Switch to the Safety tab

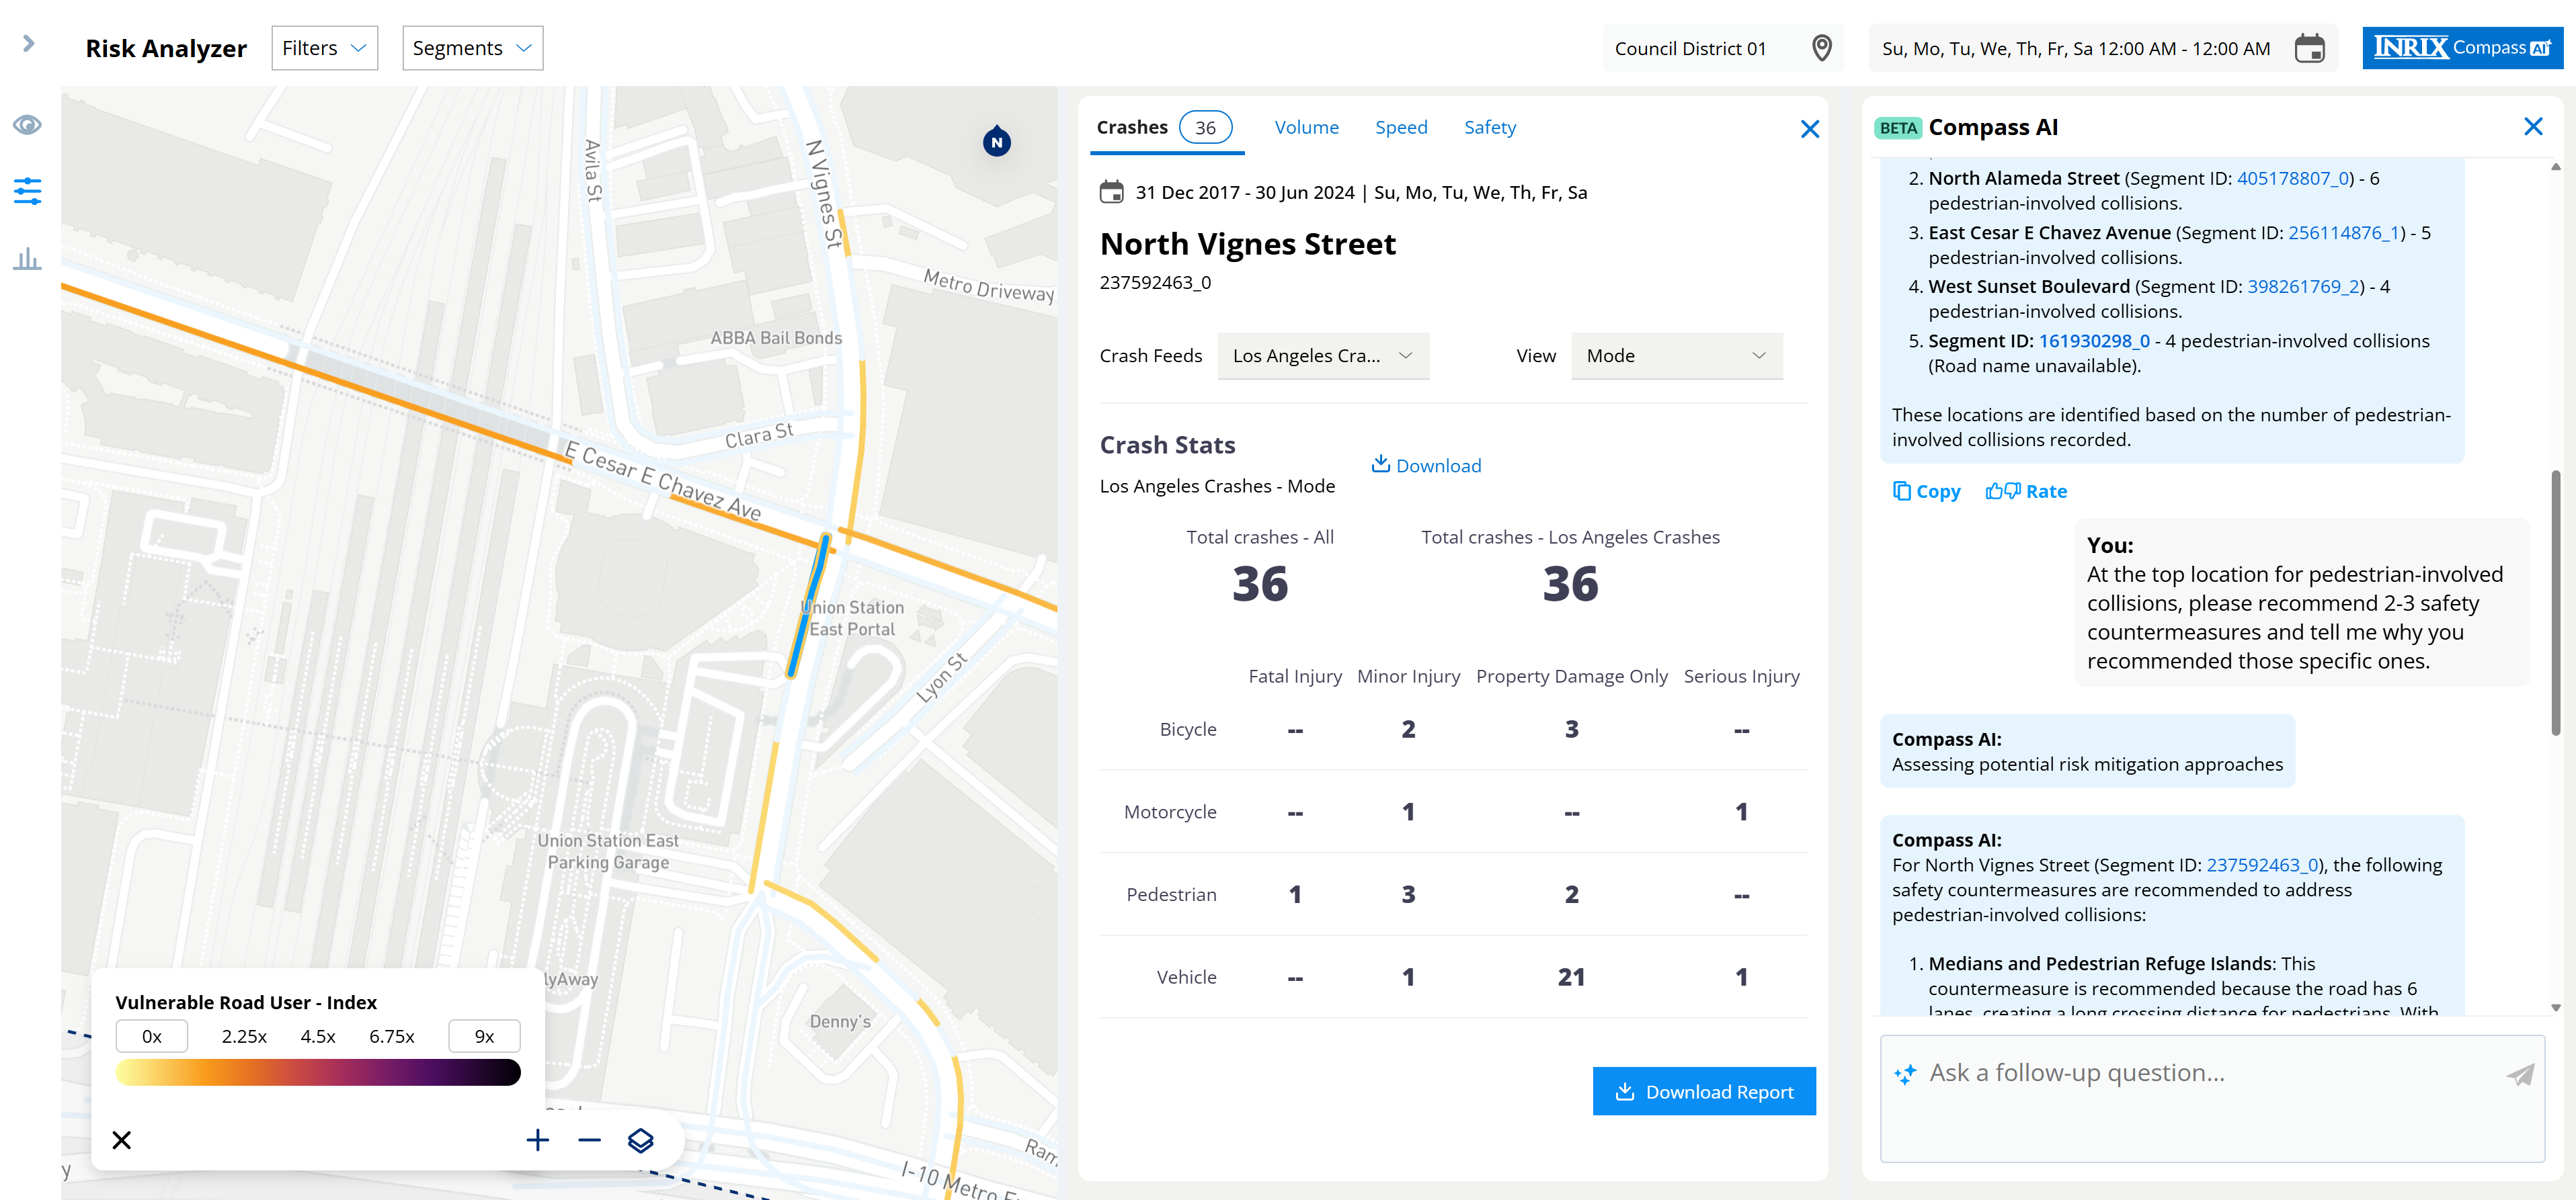1489,127
